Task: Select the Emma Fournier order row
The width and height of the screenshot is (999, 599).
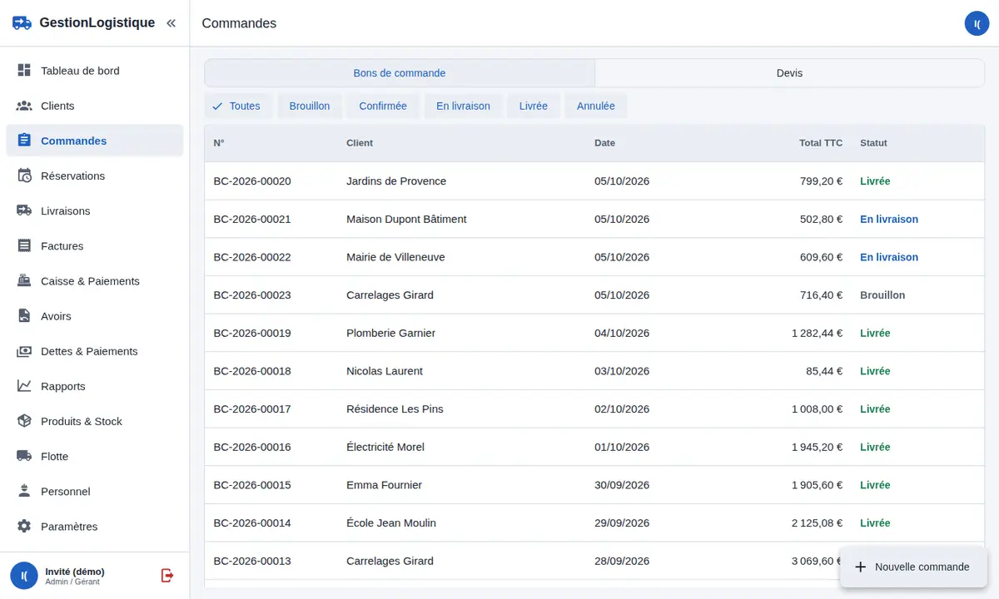Action: (594, 485)
